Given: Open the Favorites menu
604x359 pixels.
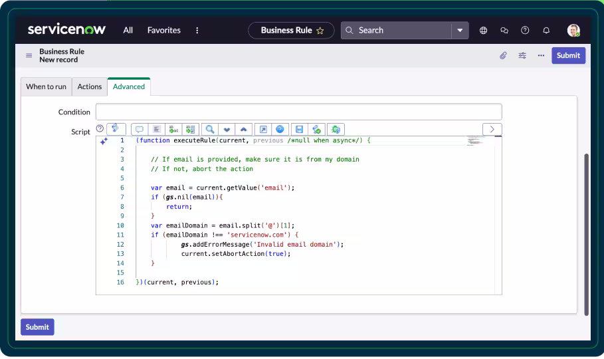Looking at the screenshot, I should click(164, 31).
